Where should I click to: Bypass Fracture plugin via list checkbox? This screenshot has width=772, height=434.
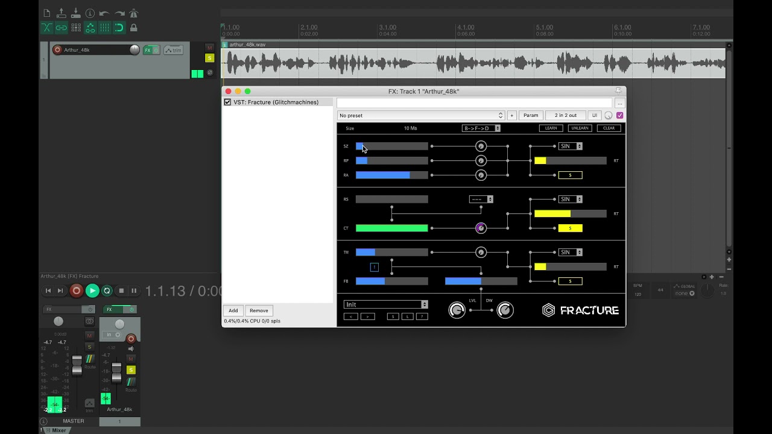point(227,102)
